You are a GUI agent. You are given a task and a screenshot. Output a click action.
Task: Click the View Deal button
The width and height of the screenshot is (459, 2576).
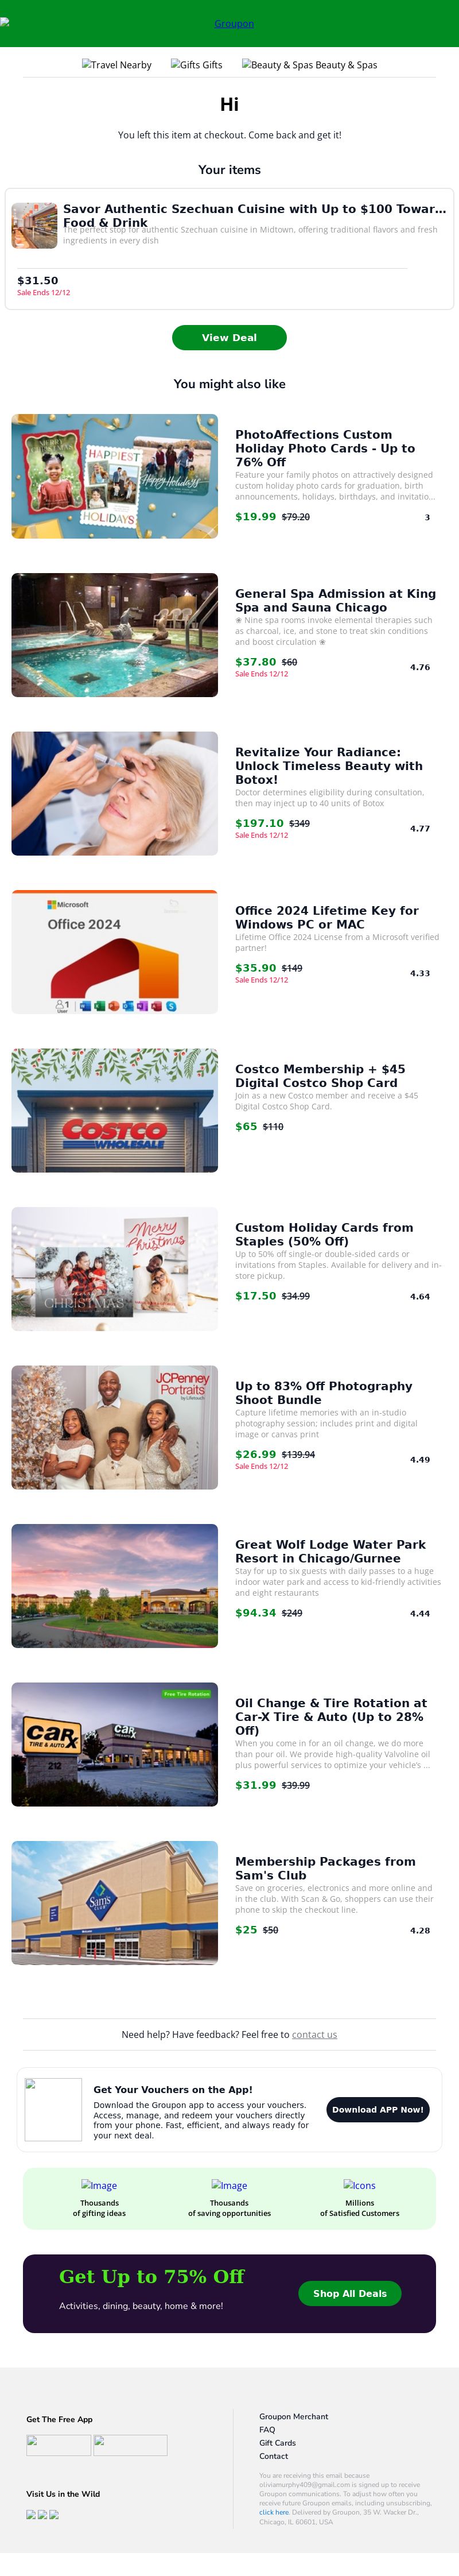(x=229, y=338)
